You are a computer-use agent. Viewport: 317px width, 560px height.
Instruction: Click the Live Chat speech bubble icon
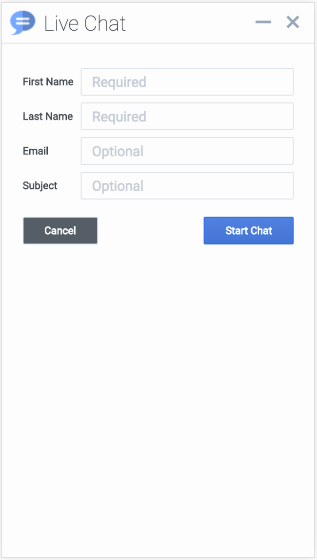coord(22,22)
